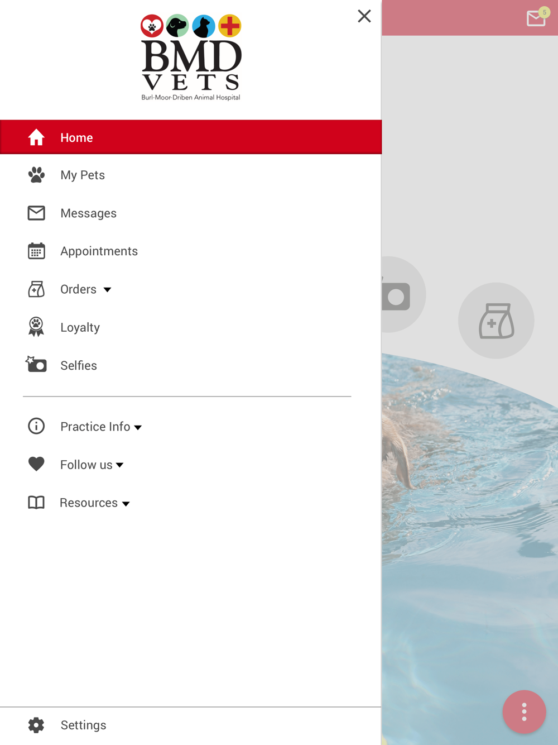Select the Home menu label
Viewport: 558px width, 745px height.
tap(76, 137)
